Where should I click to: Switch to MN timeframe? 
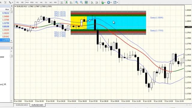pos(55,2)
